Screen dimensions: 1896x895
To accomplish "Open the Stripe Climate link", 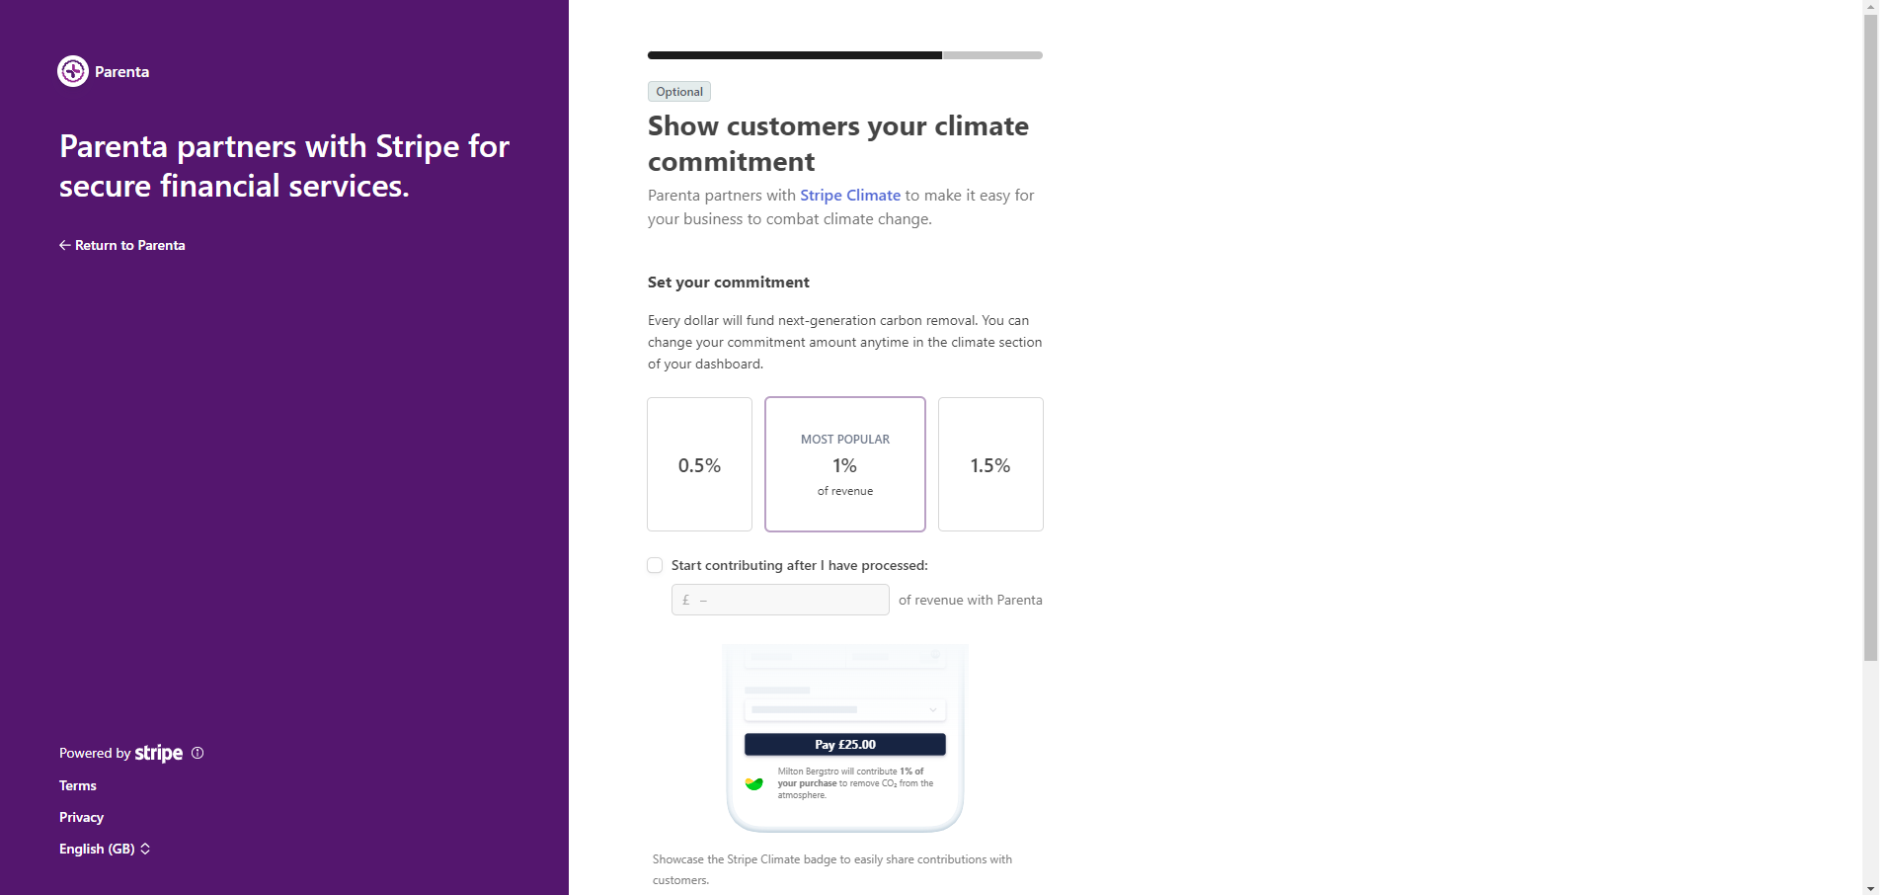I will point(850,196).
